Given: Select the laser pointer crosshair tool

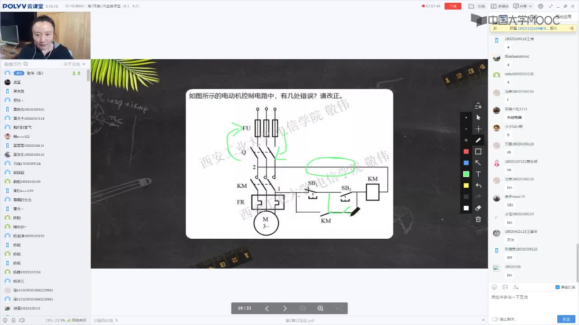Looking at the screenshot, I should click(478, 129).
